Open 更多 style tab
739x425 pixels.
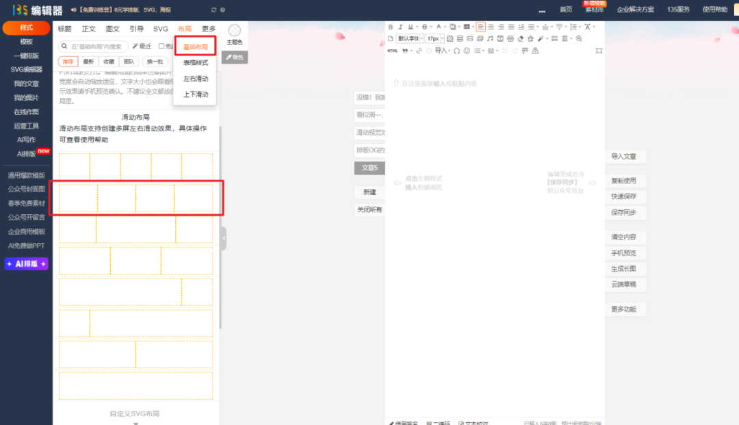[208, 29]
